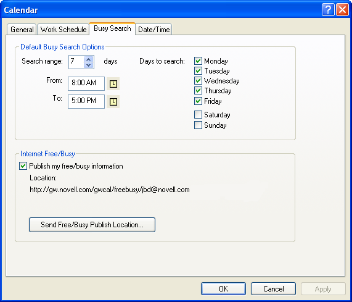Image resolution: width=352 pixels, height=302 pixels.
Task: Toggle the Thursday checkbox
Action: click(198, 91)
